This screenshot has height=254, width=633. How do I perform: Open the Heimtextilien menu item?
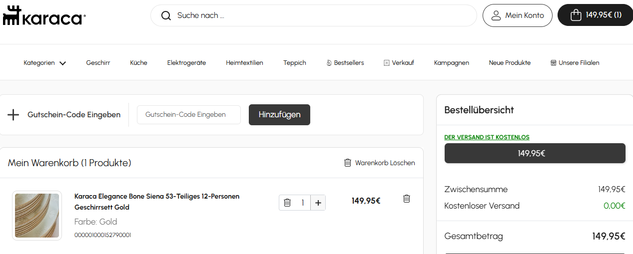point(244,63)
